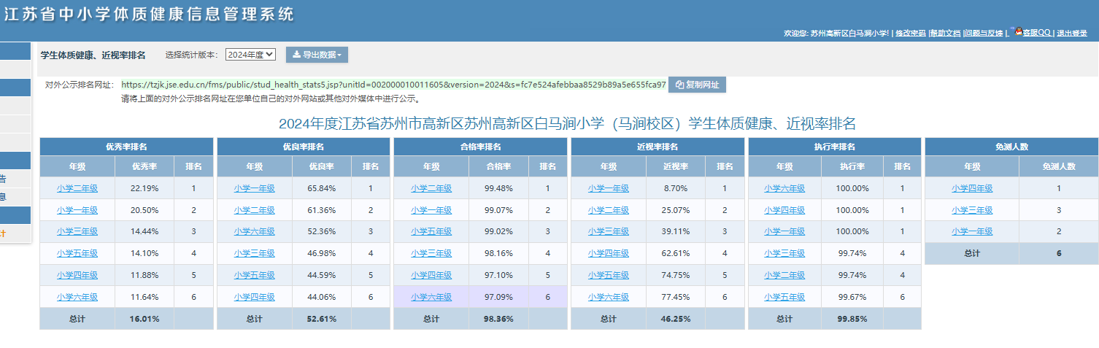Screen dimensions: 1099x348
Task: Select the 8.70% 近视率 cell
Action: click(x=676, y=188)
